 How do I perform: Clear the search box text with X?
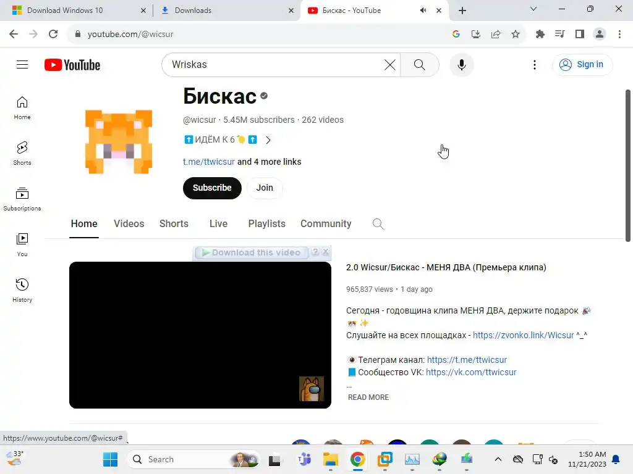click(389, 64)
